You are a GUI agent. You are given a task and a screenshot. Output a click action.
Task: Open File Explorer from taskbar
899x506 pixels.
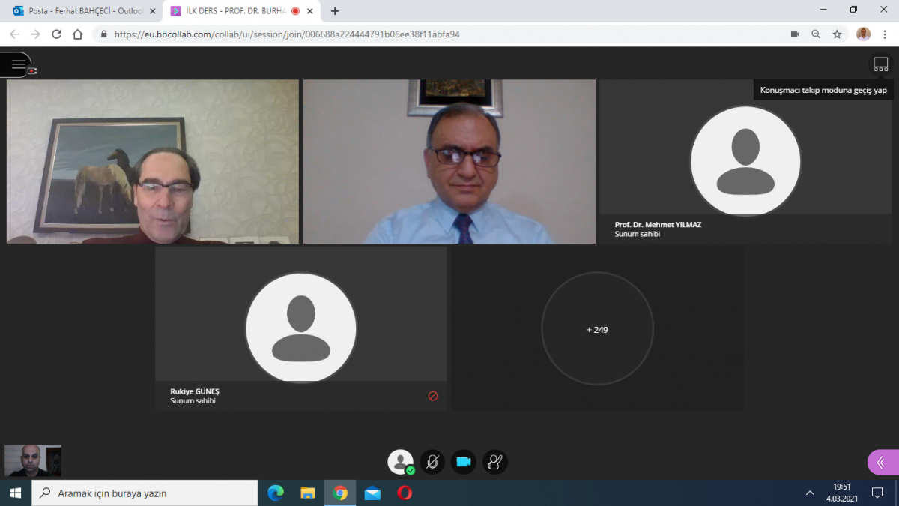coord(308,493)
